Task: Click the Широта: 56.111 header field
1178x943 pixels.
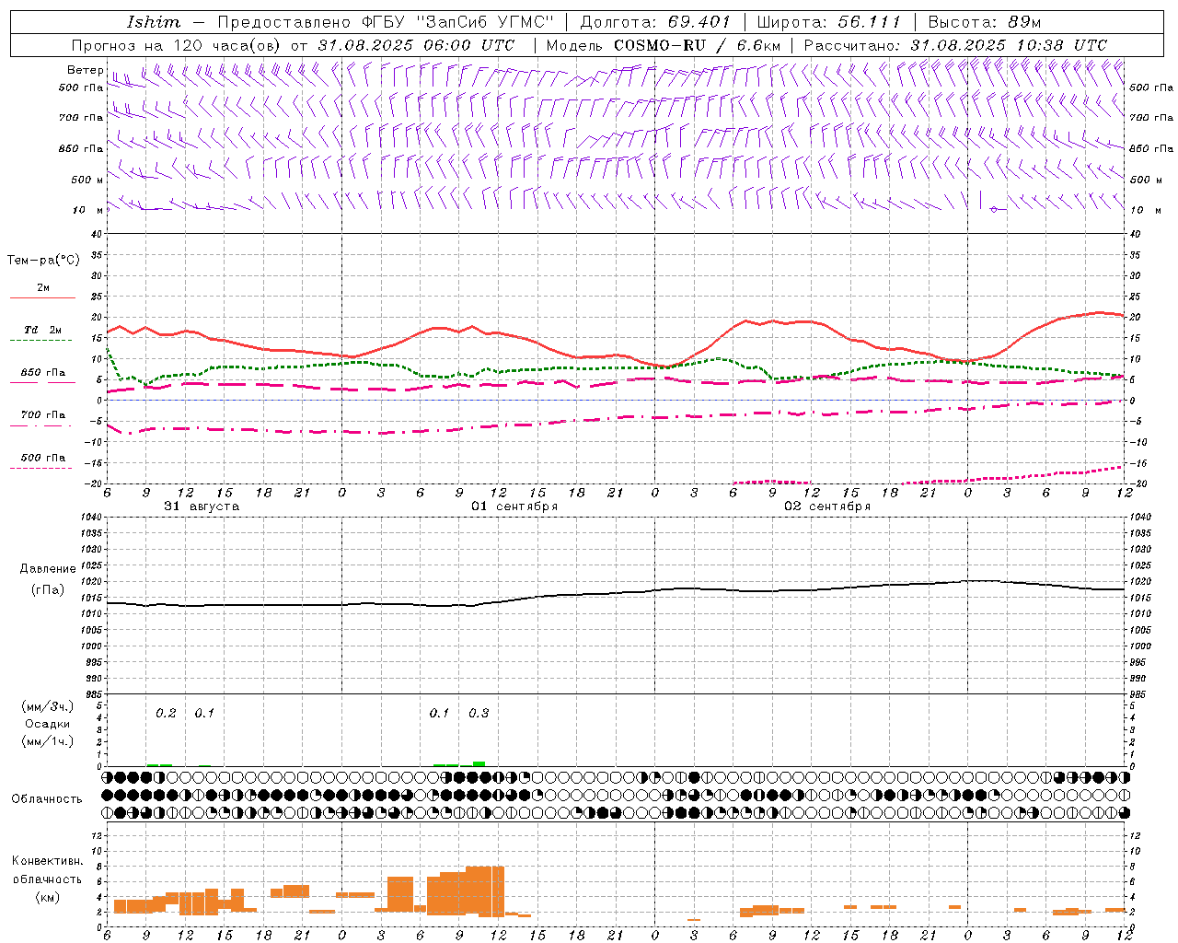Action: pos(828,22)
